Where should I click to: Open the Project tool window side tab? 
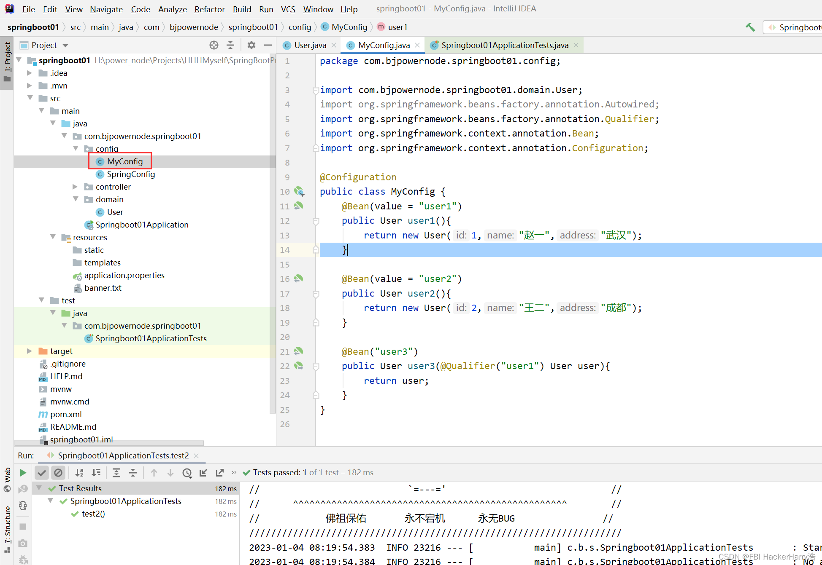7,62
